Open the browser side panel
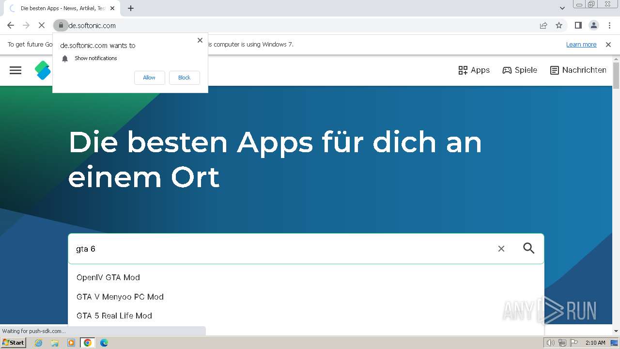The width and height of the screenshot is (620, 349). click(578, 26)
